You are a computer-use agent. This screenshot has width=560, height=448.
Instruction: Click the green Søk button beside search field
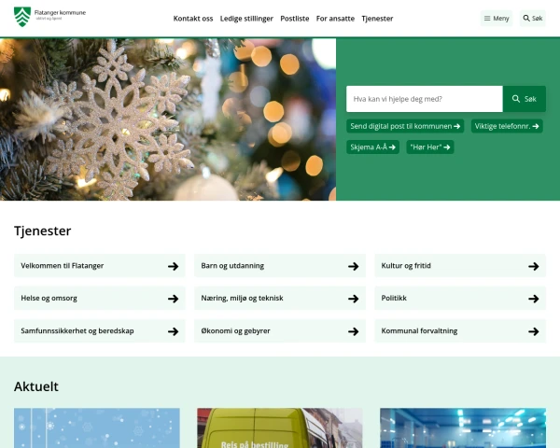[524, 99]
